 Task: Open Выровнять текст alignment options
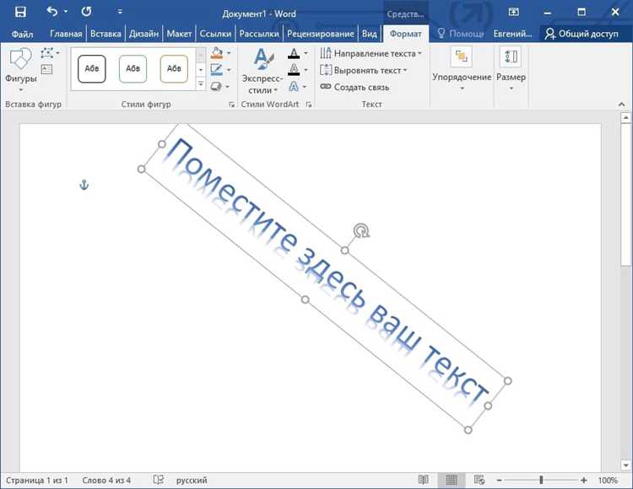pyautogui.click(x=363, y=70)
